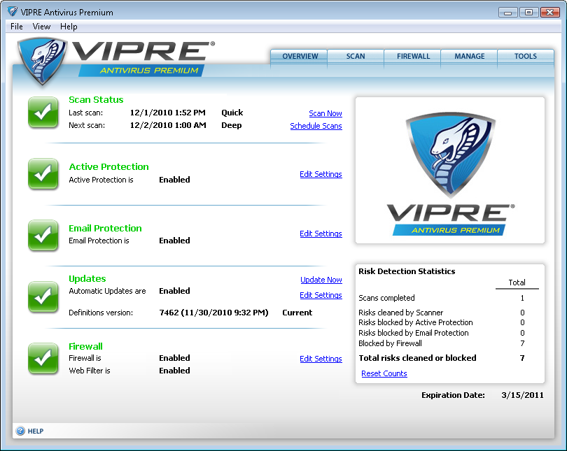Open the Tools tab
This screenshot has height=451, width=567.
(525, 57)
